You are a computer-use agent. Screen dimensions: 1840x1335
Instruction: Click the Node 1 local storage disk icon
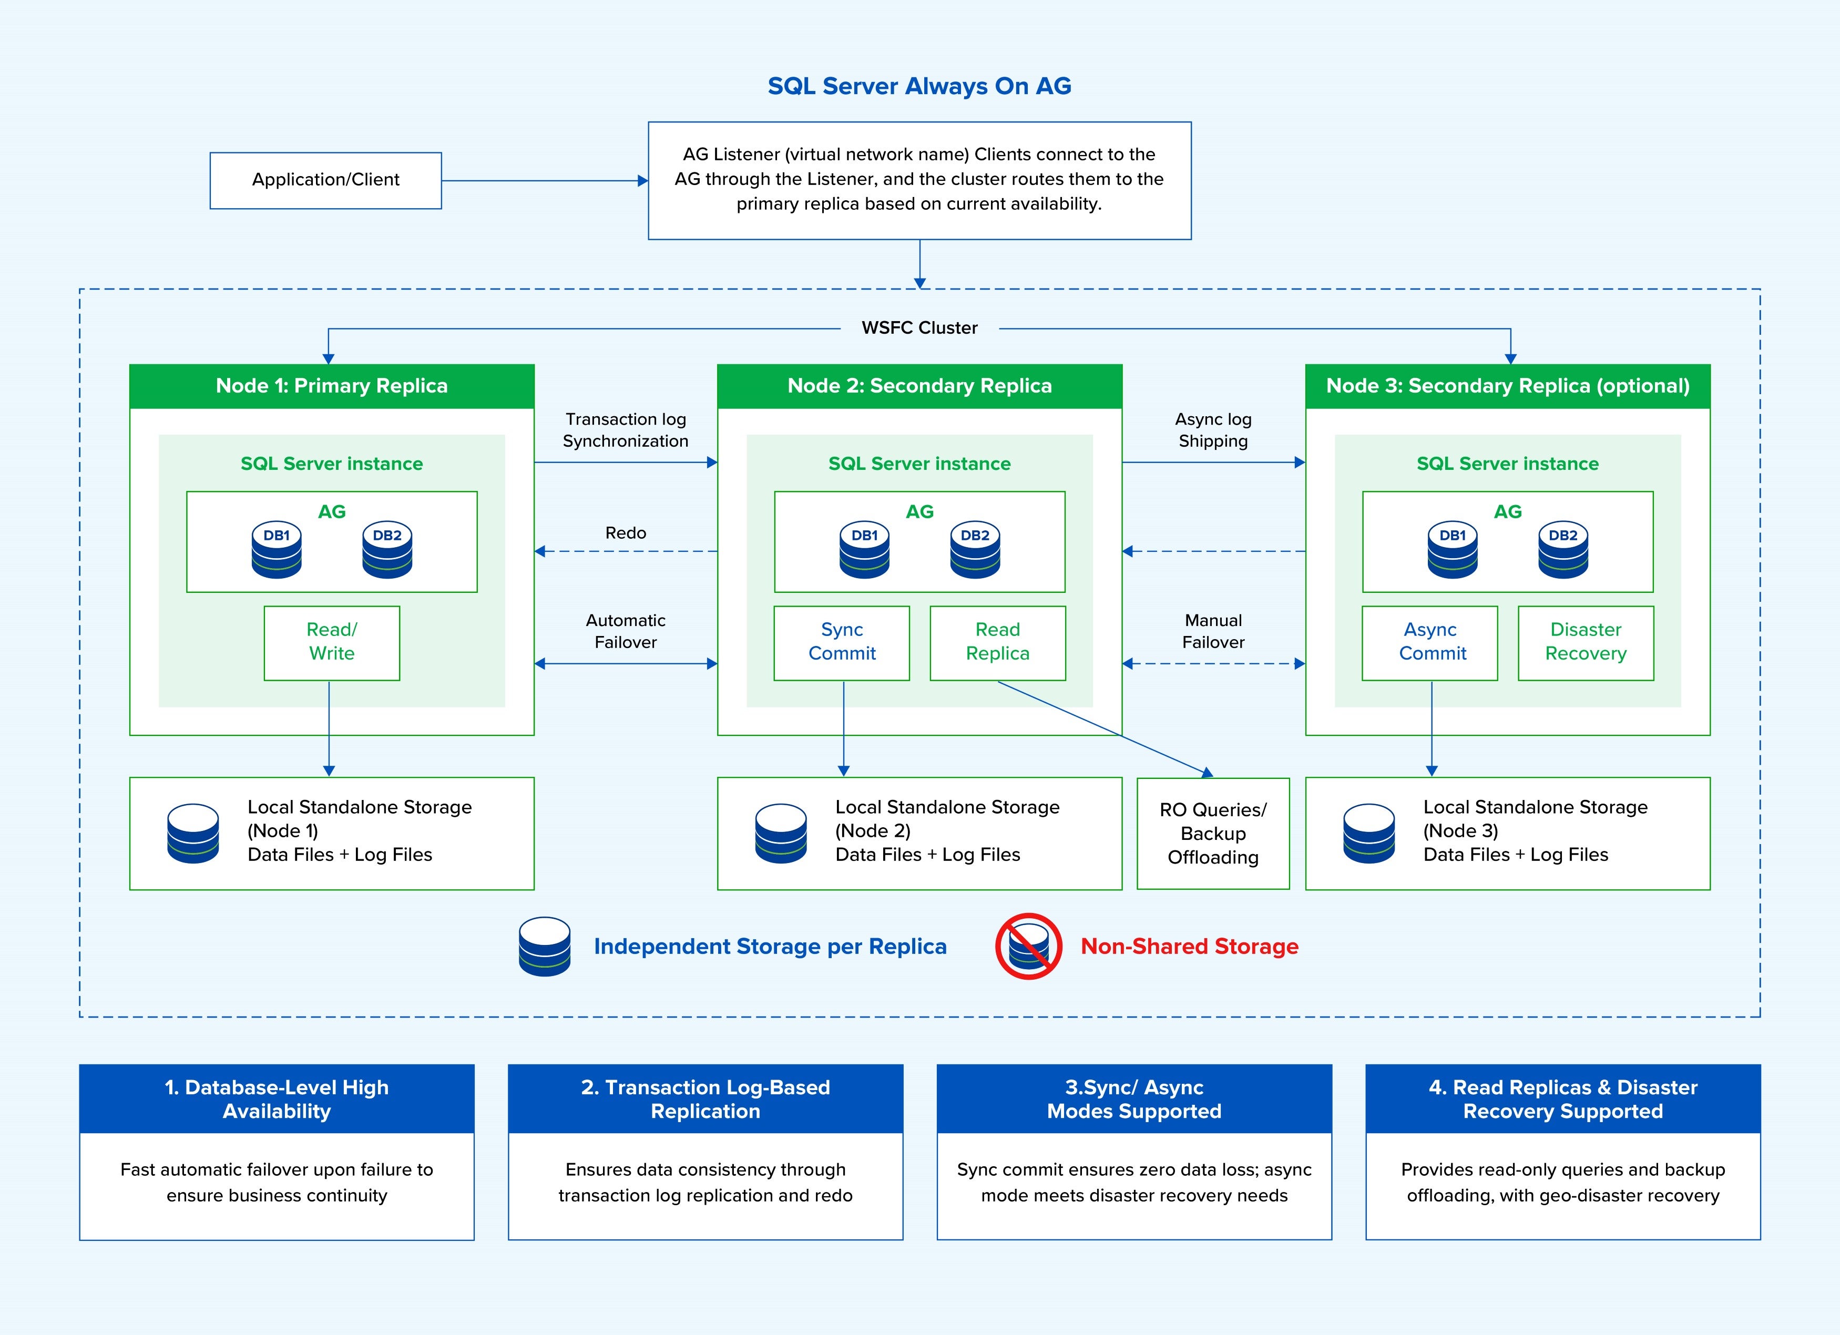(193, 833)
